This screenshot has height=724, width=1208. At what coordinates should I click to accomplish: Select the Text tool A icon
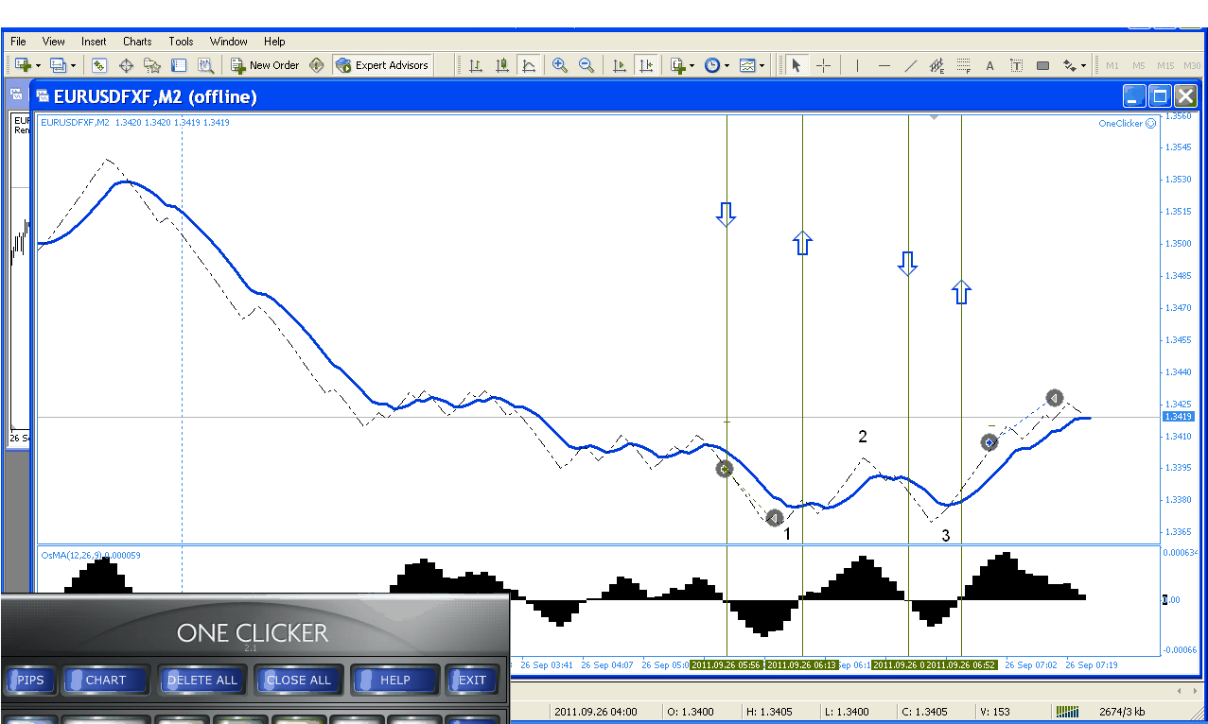989,65
